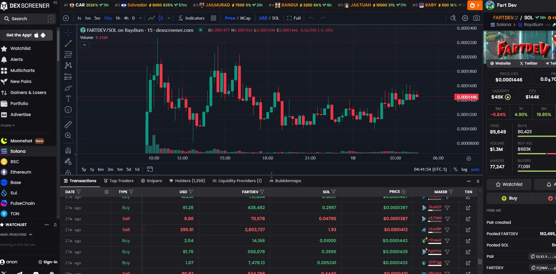Click the Search input field
This screenshot has width=556, height=274.
pos(28,19)
